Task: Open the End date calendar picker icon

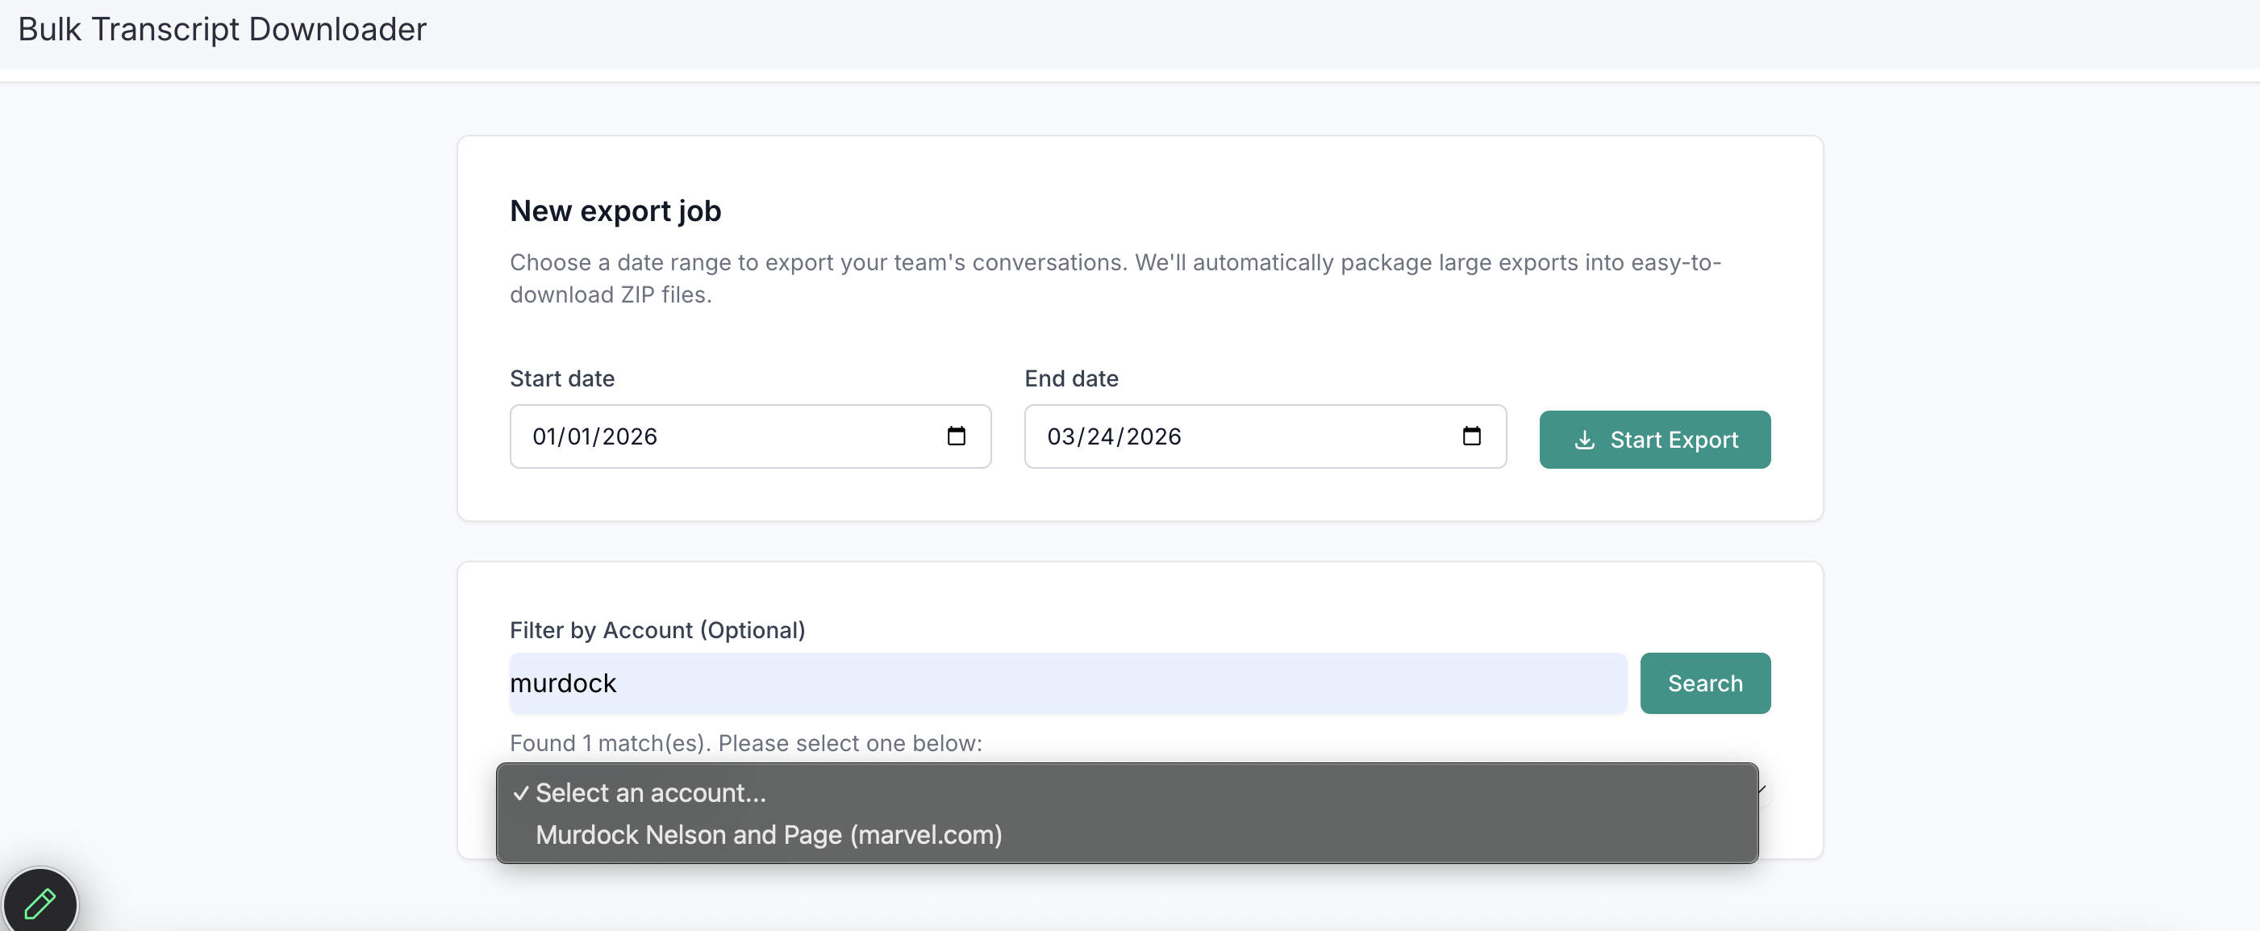Action: tap(1470, 436)
